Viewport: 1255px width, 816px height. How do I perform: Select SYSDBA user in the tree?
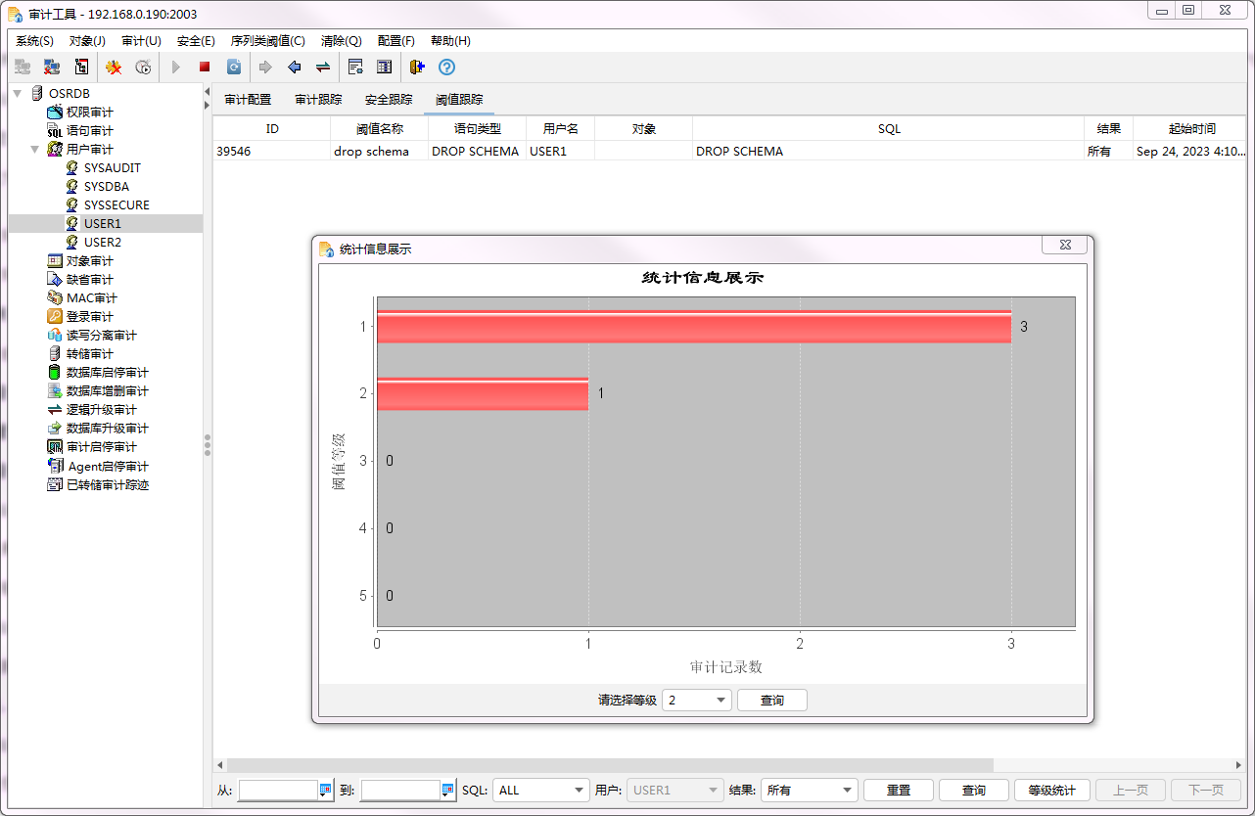click(x=106, y=187)
